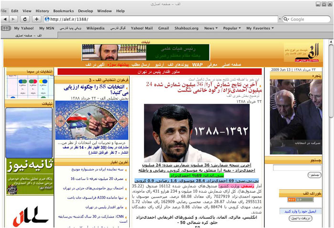Click the site search box under جستجو
The image size is (334, 228).
point(297,168)
